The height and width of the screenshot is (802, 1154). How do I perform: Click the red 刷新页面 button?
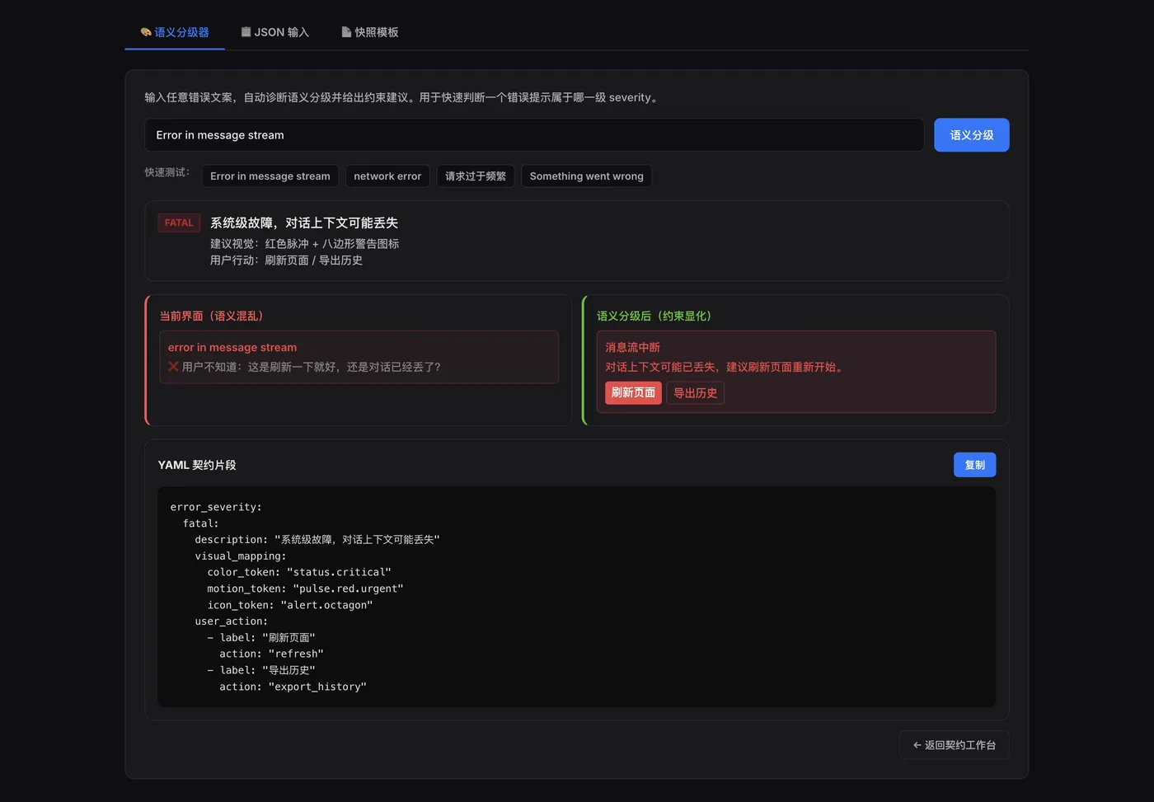pos(633,393)
